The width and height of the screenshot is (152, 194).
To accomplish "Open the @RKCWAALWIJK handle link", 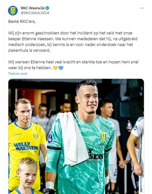I will click(35, 13).
